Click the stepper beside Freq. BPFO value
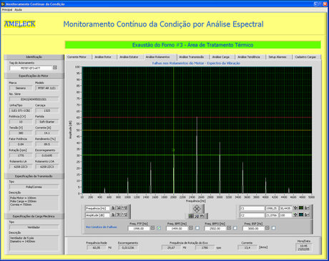The height and width of the screenshot is (261, 329). tap(229, 228)
